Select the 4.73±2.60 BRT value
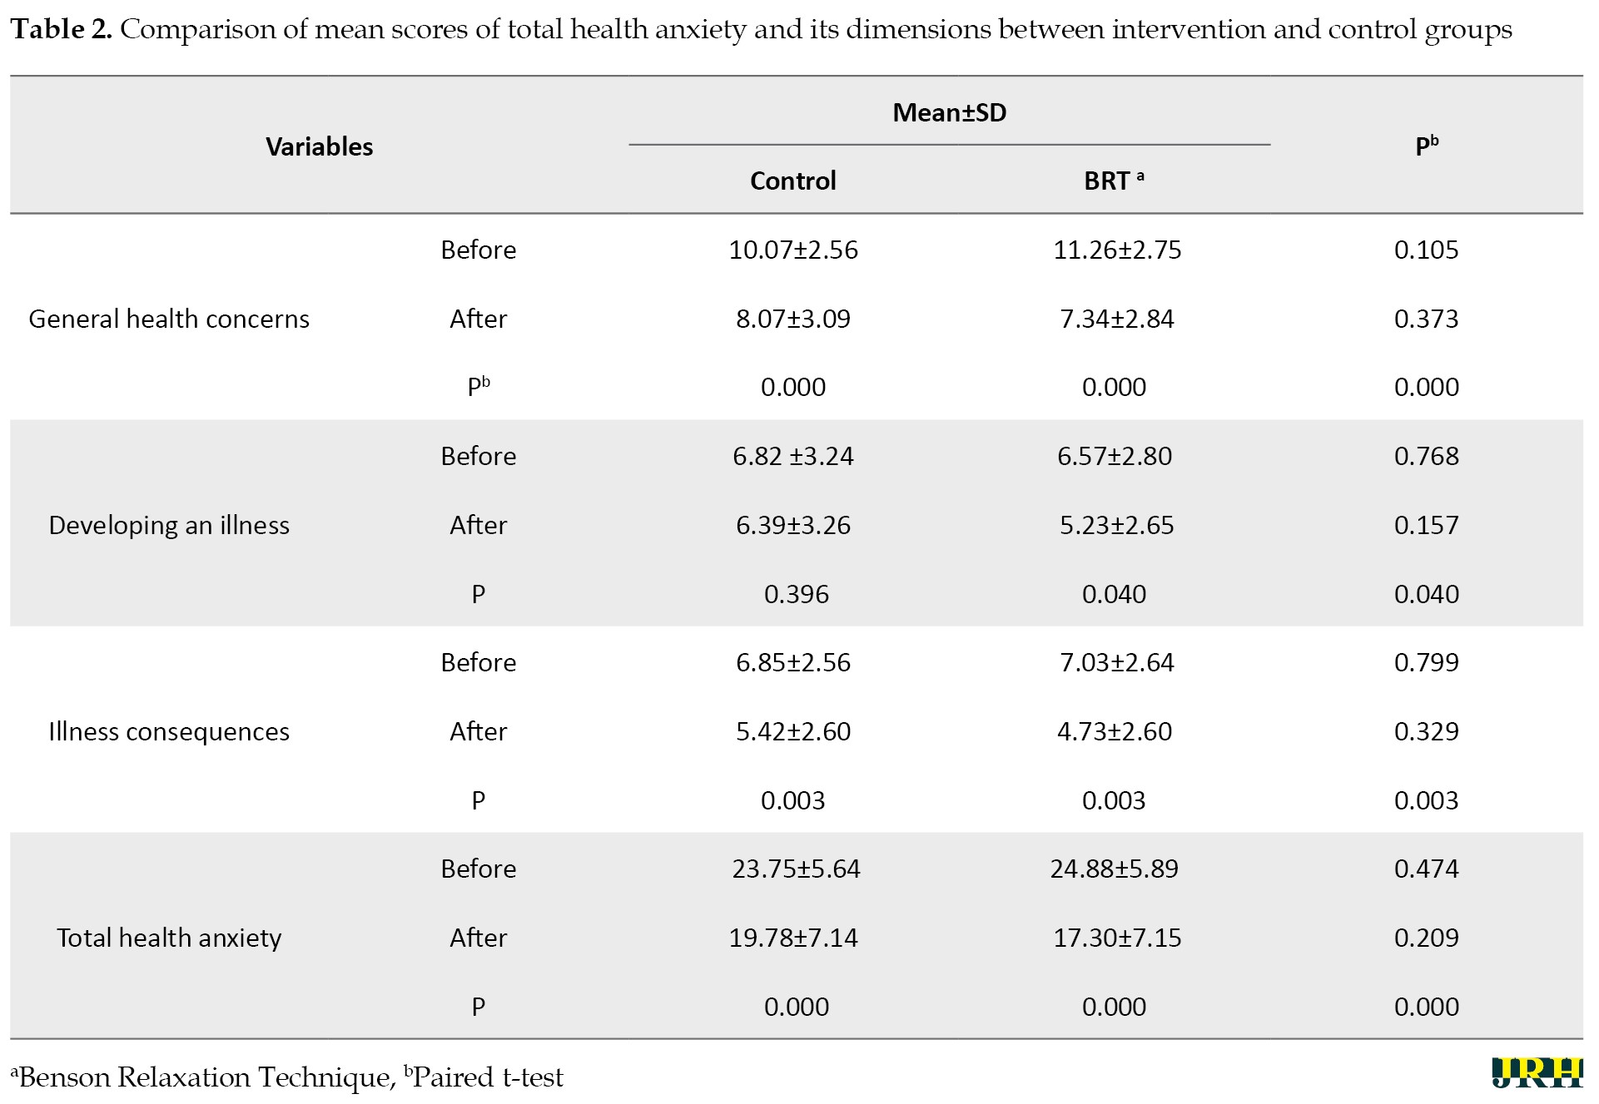 coord(1114,731)
